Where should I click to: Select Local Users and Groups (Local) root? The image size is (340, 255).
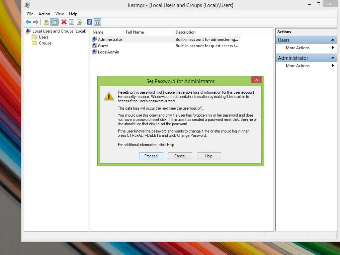click(x=59, y=31)
